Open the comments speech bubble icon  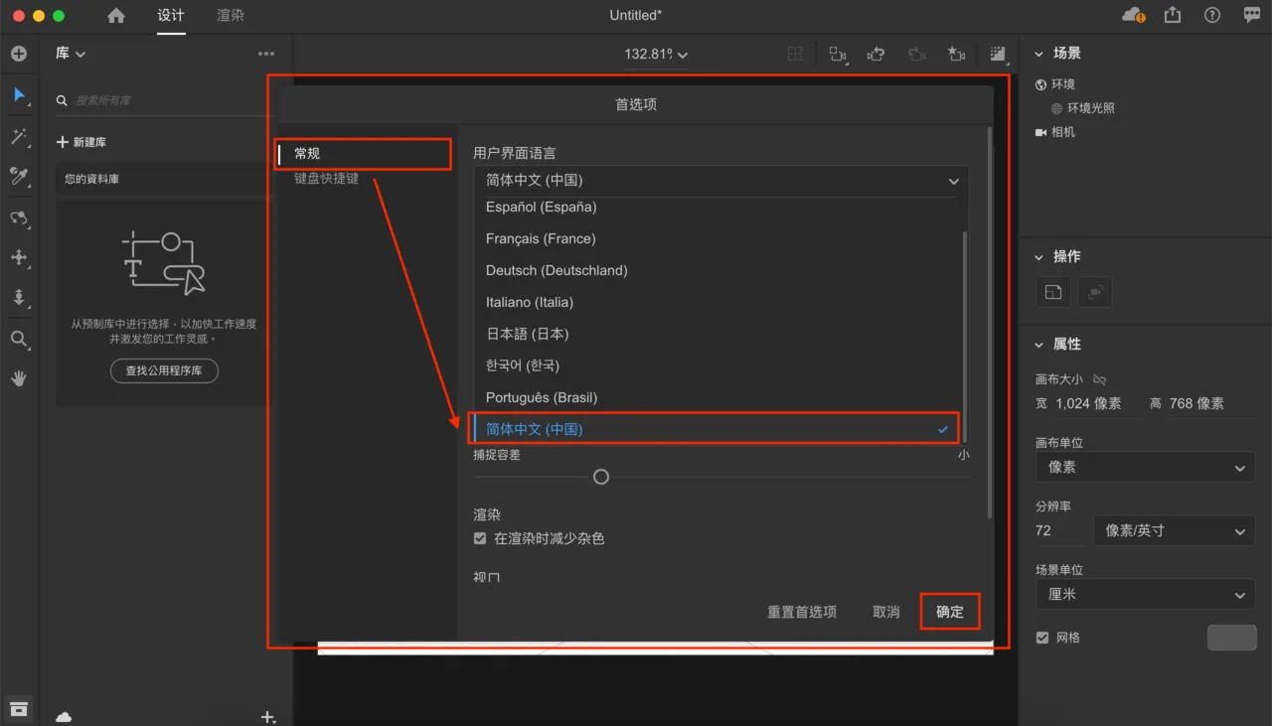point(1252,15)
